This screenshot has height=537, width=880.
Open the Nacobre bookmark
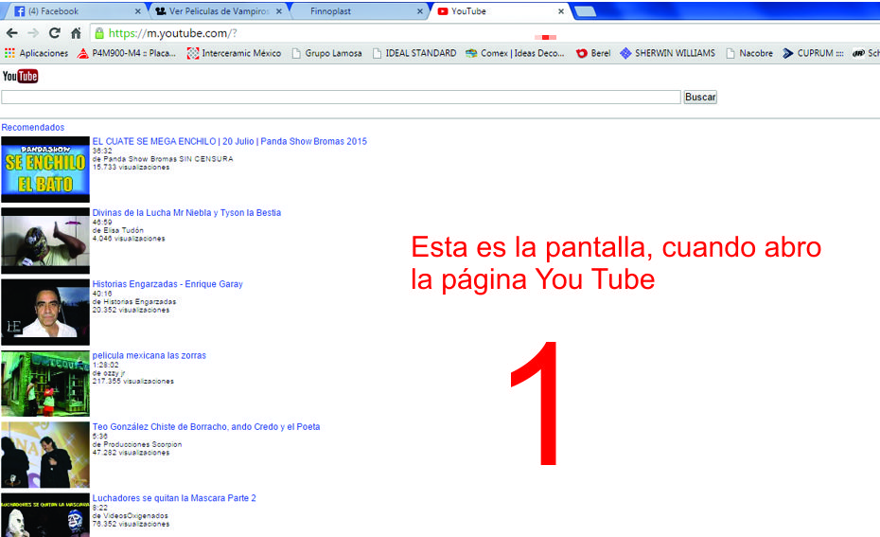coord(749,53)
